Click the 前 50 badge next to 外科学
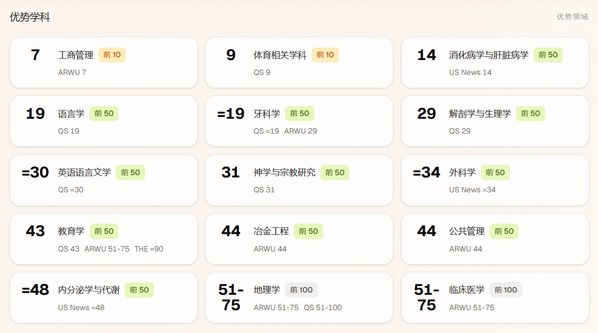The width and height of the screenshot is (598, 333). 495,172
